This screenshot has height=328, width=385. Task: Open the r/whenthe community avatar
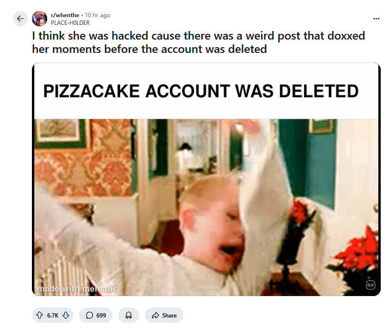point(40,19)
